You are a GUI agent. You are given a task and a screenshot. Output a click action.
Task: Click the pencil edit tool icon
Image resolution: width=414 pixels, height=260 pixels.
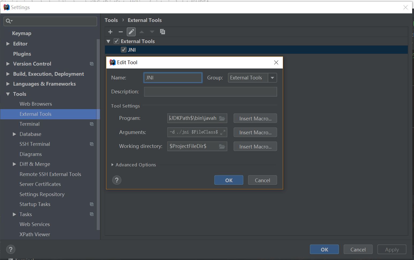coord(131,32)
